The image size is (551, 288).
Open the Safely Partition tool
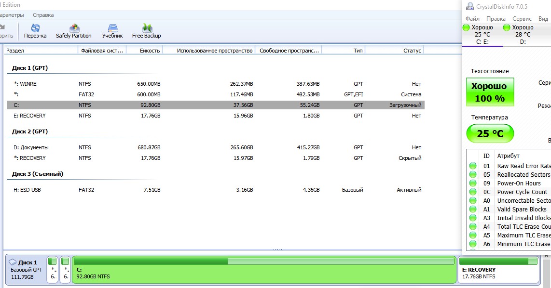74,29
